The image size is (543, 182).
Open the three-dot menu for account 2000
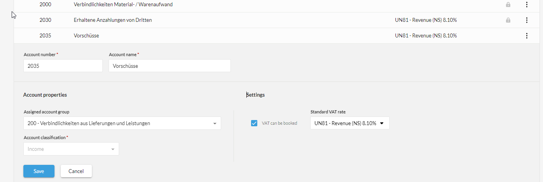(527, 5)
